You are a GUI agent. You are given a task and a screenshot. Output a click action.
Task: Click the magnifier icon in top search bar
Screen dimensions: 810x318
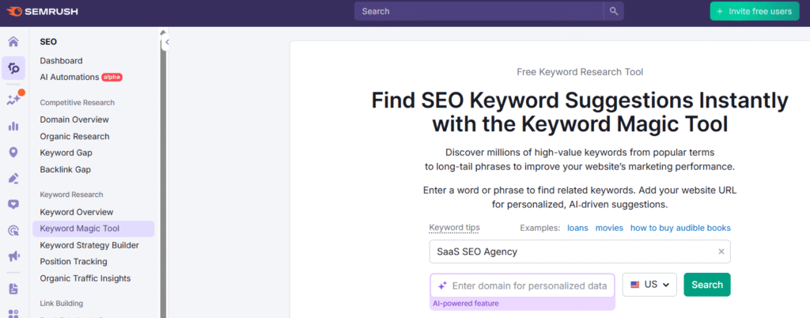[x=613, y=11]
